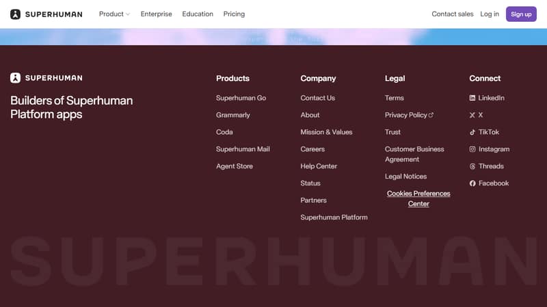Screen dimensions: 547x307
Task: Open the X social icon
Action: [472, 115]
